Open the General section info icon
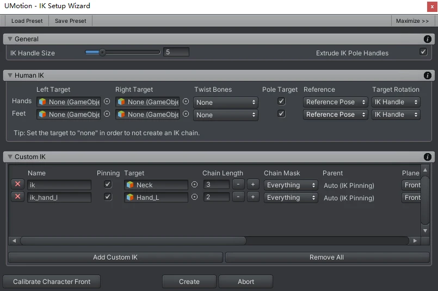 (x=427, y=39)
